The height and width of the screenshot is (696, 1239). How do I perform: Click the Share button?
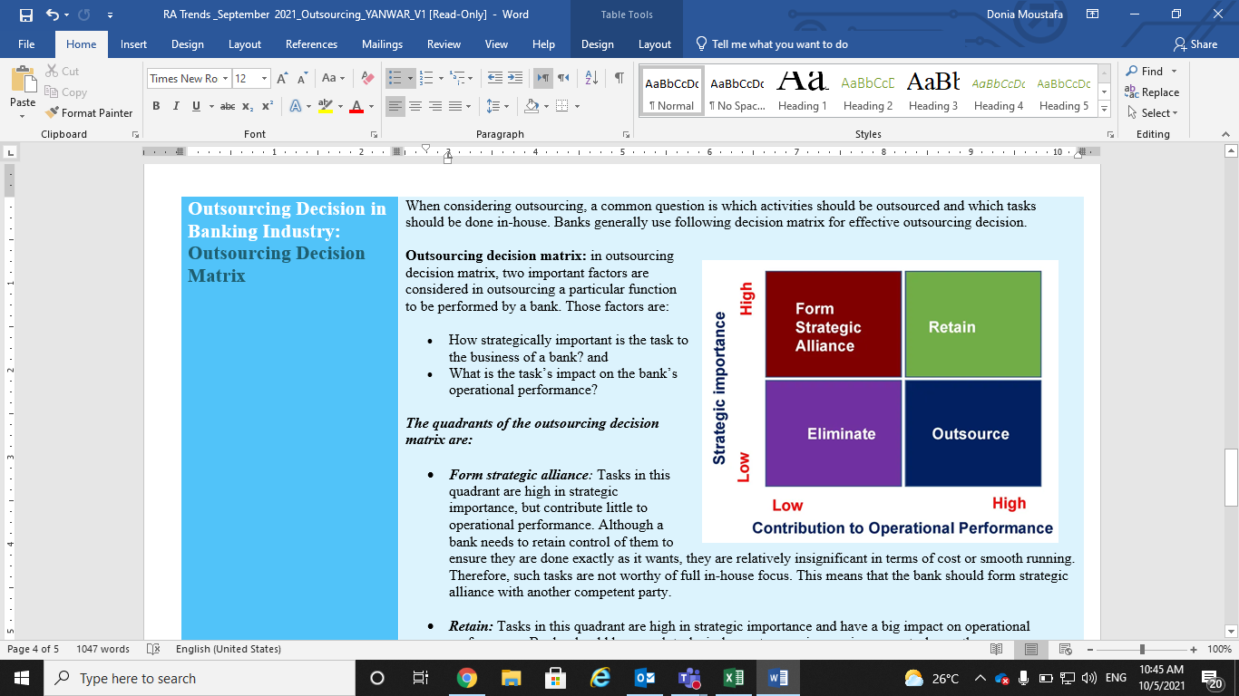1195,44
